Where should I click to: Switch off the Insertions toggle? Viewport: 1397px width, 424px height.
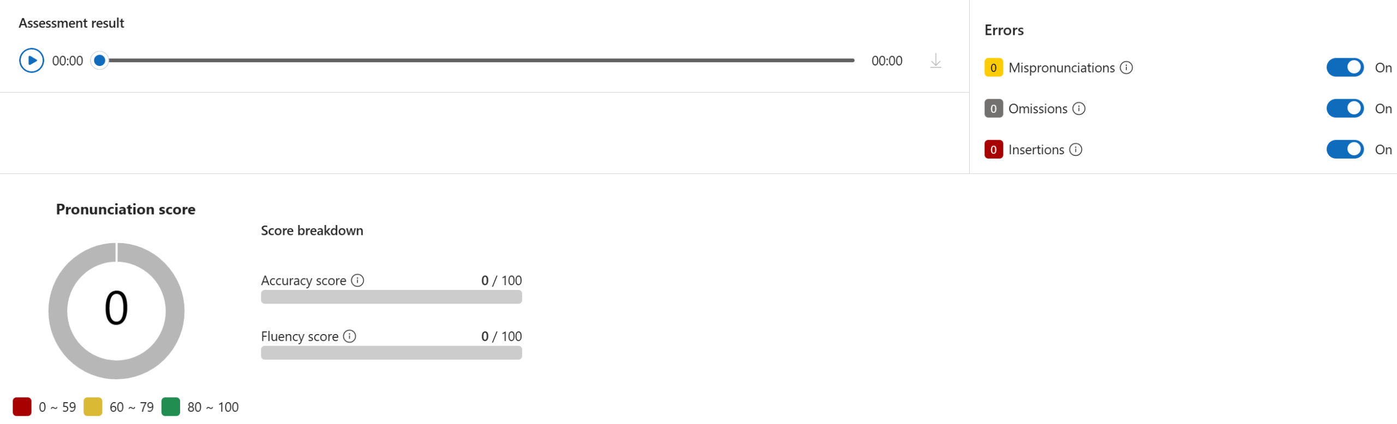[1345, 149]
